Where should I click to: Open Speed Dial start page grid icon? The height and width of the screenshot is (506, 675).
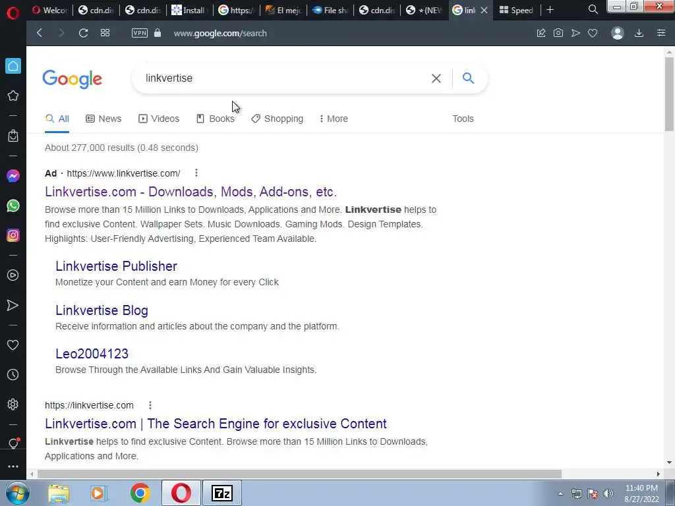pyautogui.click(x=105, y=33)
